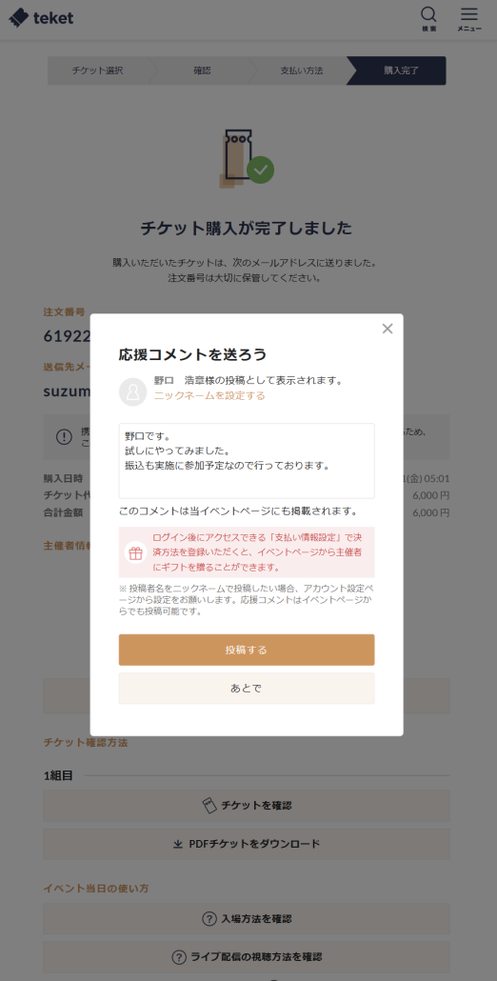The image size is (497, 981).
Task: Click the 投稿する button
Action: click(247, 651)
